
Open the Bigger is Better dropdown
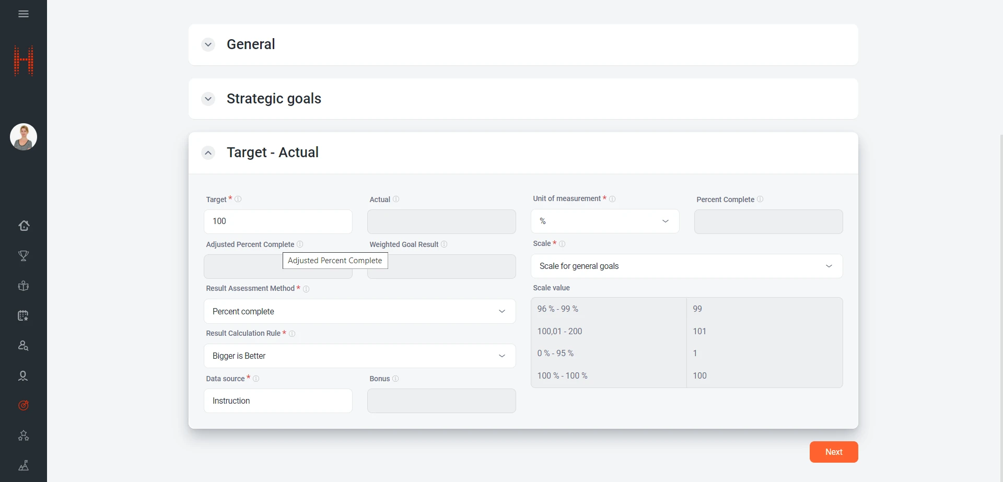click(x=359, y=356)
